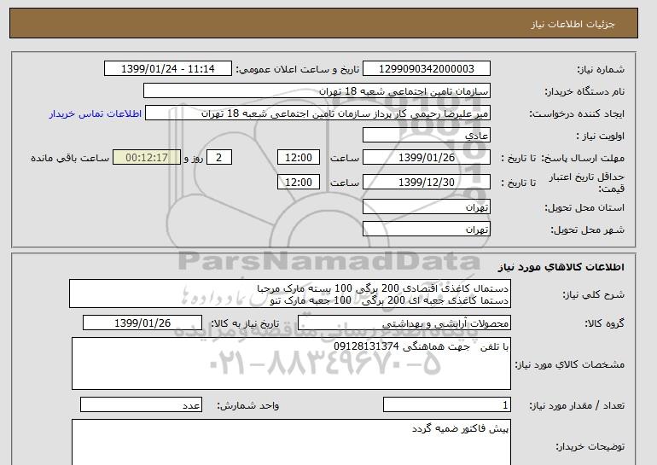The image size is (657, 465).
Task: Click the اولویت نیاز field showing عادی
Action: point(426,136)
